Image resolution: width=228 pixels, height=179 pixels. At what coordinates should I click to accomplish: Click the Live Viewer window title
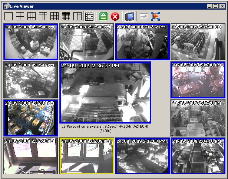click(x=22, y=6)
